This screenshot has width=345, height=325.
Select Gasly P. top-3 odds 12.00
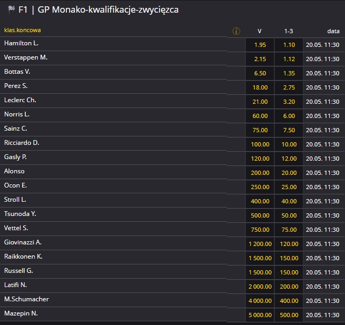(289, 159)
